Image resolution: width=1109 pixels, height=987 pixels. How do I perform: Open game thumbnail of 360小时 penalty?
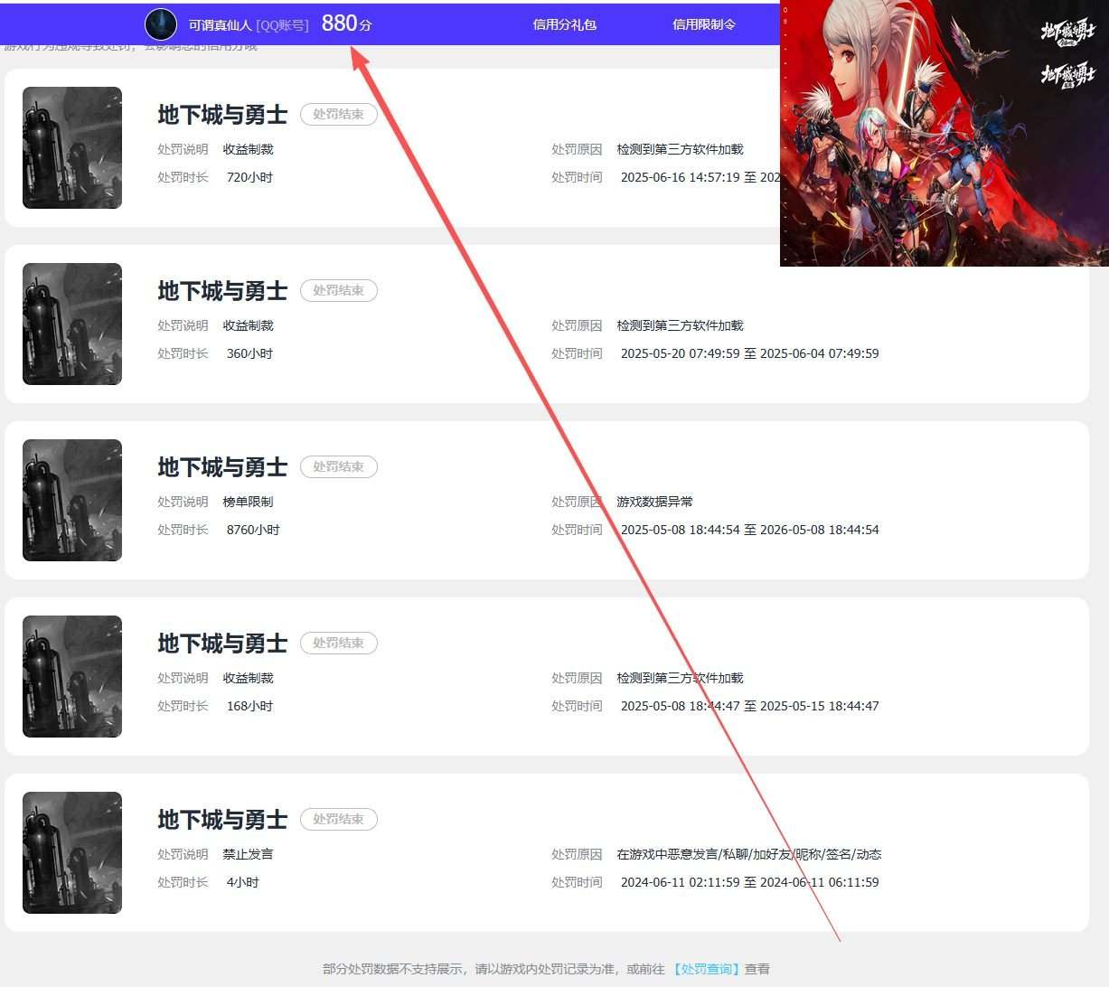click(72, 324)
